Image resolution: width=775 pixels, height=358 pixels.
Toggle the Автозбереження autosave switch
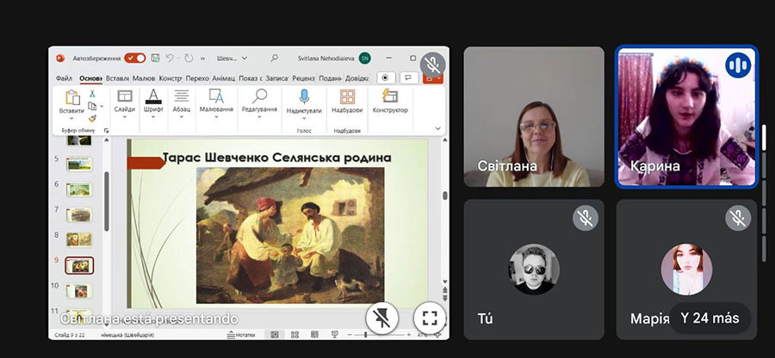point(135,59)
